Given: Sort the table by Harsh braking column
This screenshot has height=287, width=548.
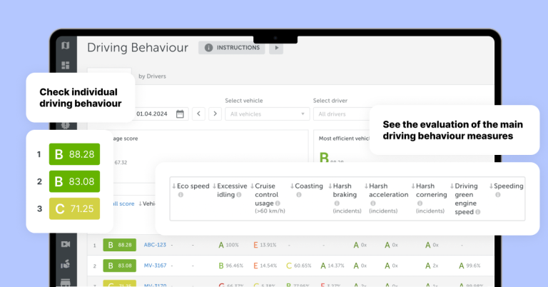Looking at the screenshot, I should tap(345, 190).
